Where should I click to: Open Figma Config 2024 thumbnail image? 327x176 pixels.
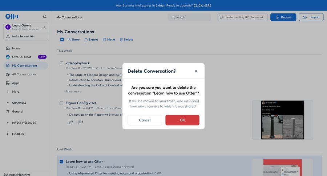click(x=283, y=120)
